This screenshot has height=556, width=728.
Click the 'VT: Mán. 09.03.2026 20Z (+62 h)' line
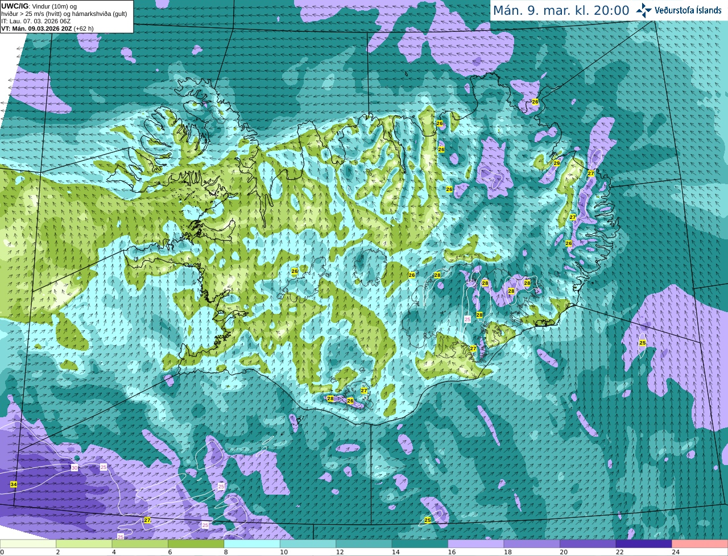(x=47, y=28)
